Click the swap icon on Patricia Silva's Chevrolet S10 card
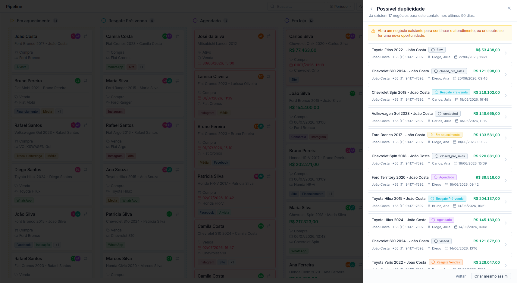The height and width of the screenshot is (283, 517). tap(177, 214)
